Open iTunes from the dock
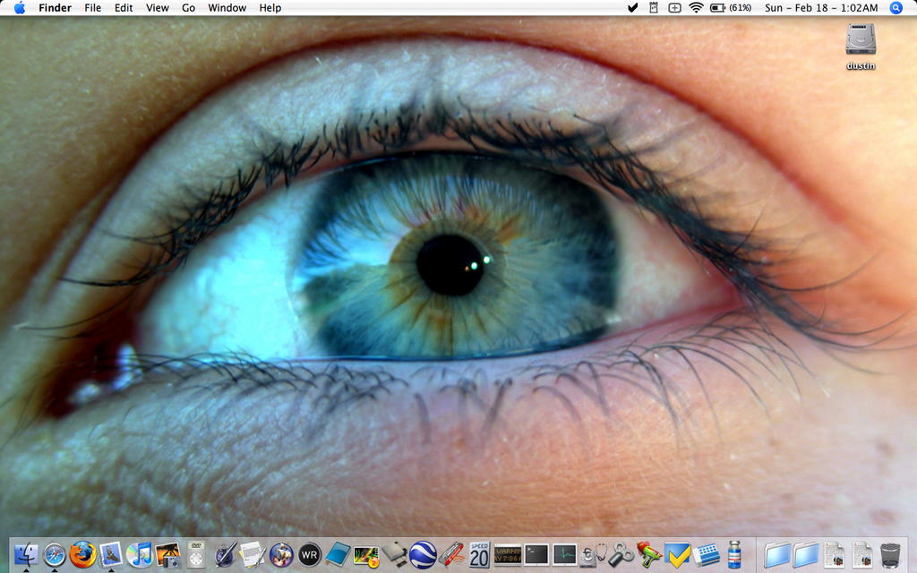 139,554
